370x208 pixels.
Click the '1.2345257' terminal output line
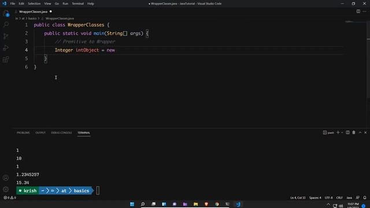(x=28, y=174)
